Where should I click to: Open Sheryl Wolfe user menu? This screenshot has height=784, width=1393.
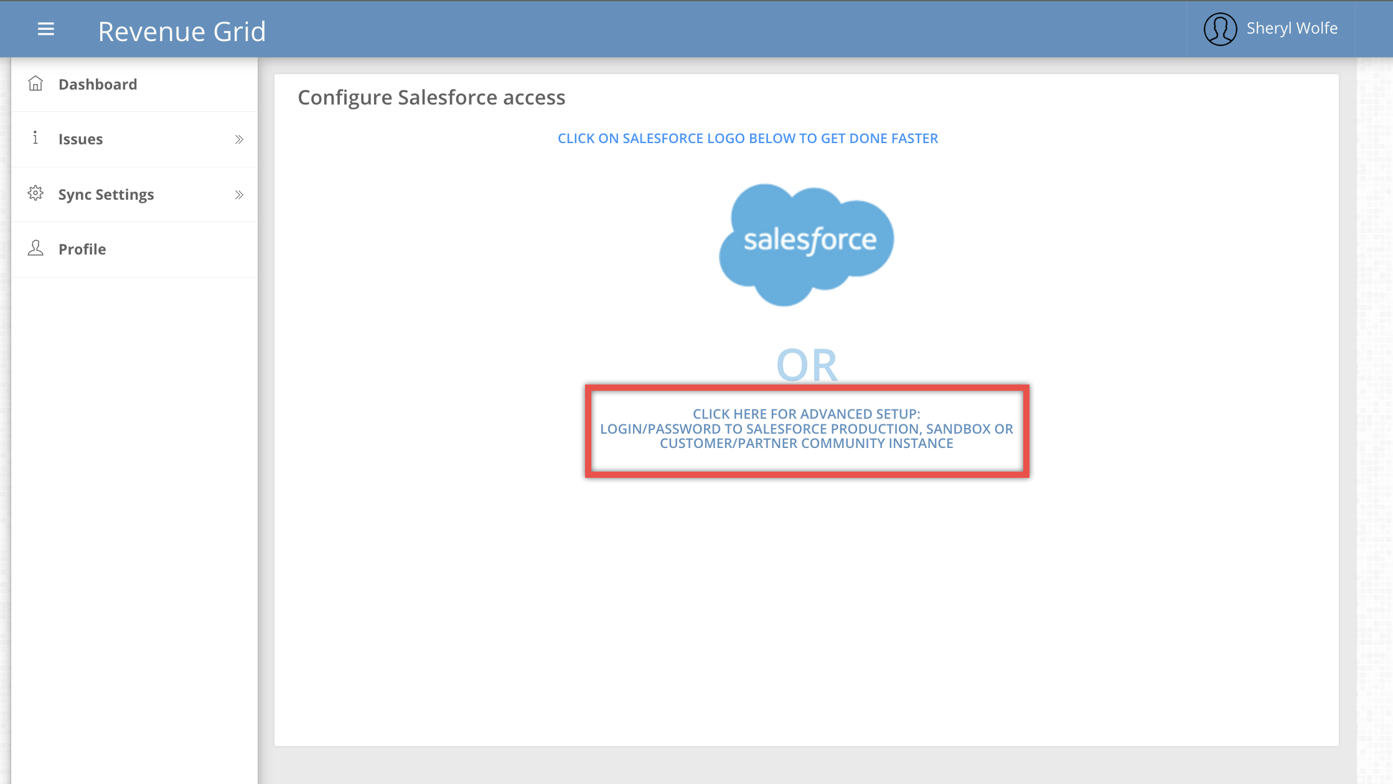(1271, 29)
